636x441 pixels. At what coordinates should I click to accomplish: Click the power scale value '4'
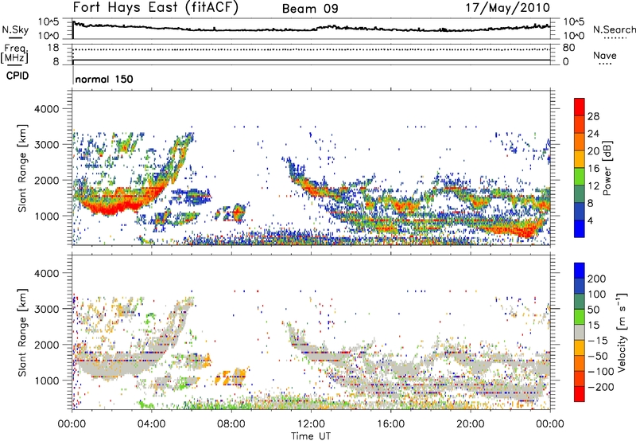pyautogui.click(x=590, y=220)
